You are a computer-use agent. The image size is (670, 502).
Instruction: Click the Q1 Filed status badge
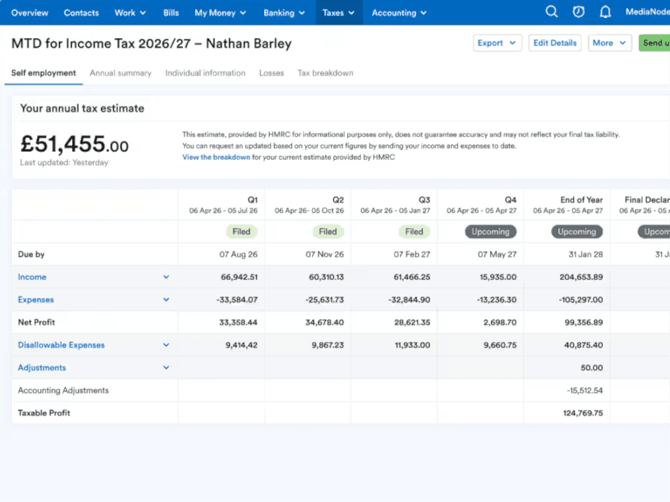pyautogui.click(x=241, y=232)
